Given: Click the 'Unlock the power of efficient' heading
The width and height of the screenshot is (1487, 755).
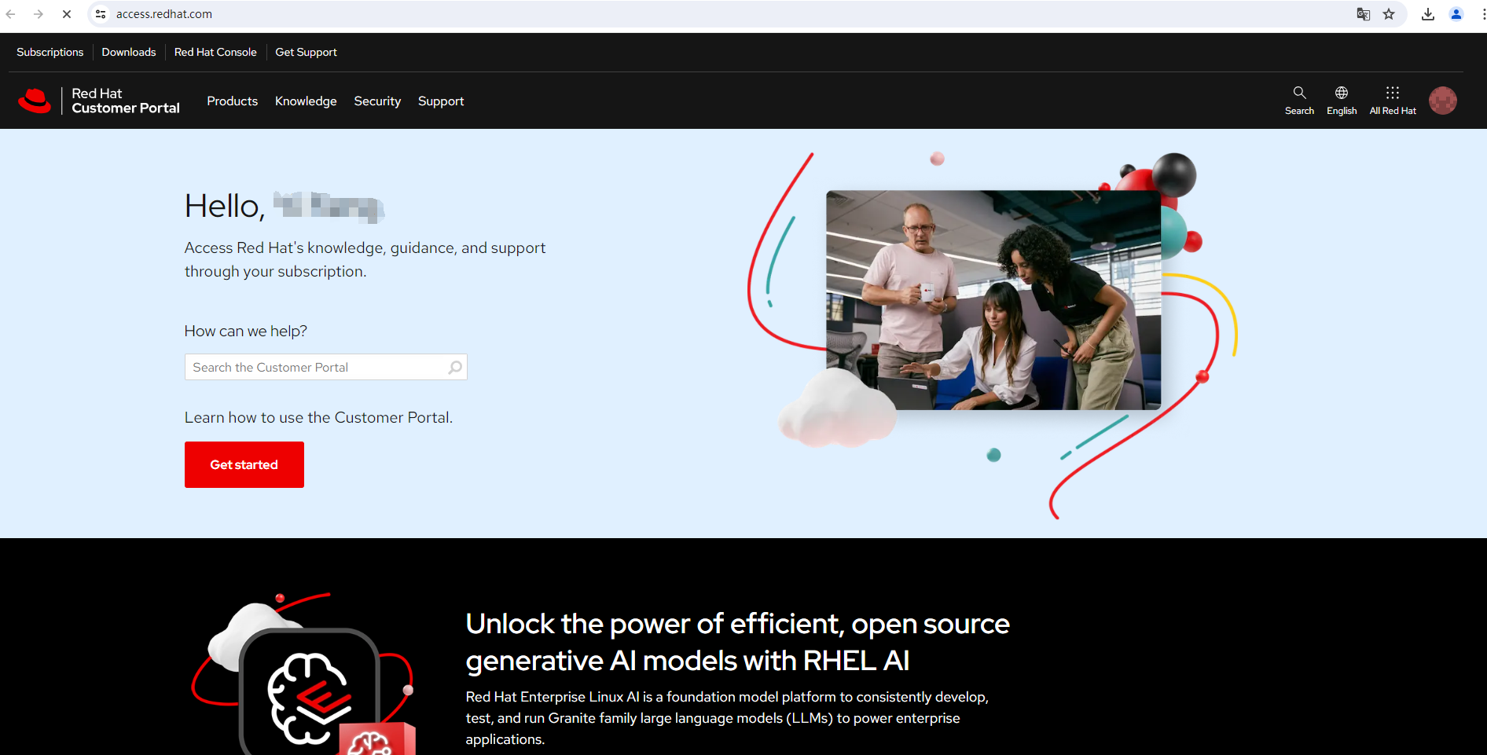Looking at the screenshot, I should [738, 642].
